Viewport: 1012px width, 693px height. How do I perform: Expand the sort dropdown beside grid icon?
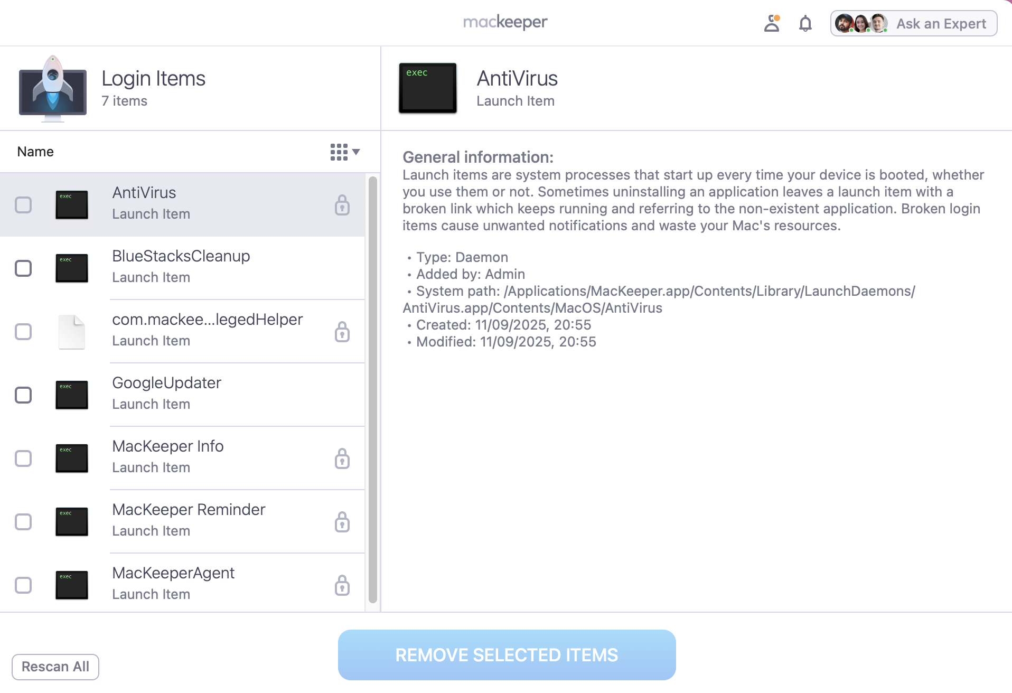pyautogui.click(x=357, y=152)
